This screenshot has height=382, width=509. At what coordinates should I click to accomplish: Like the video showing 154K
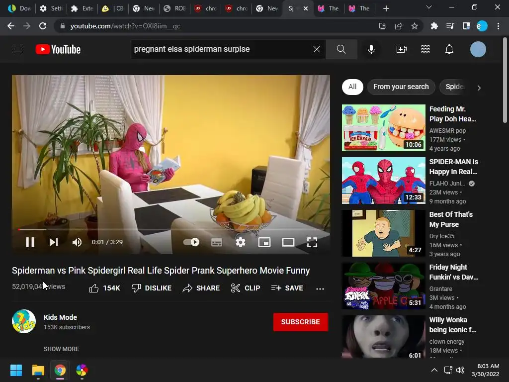[x=104, y=288]
